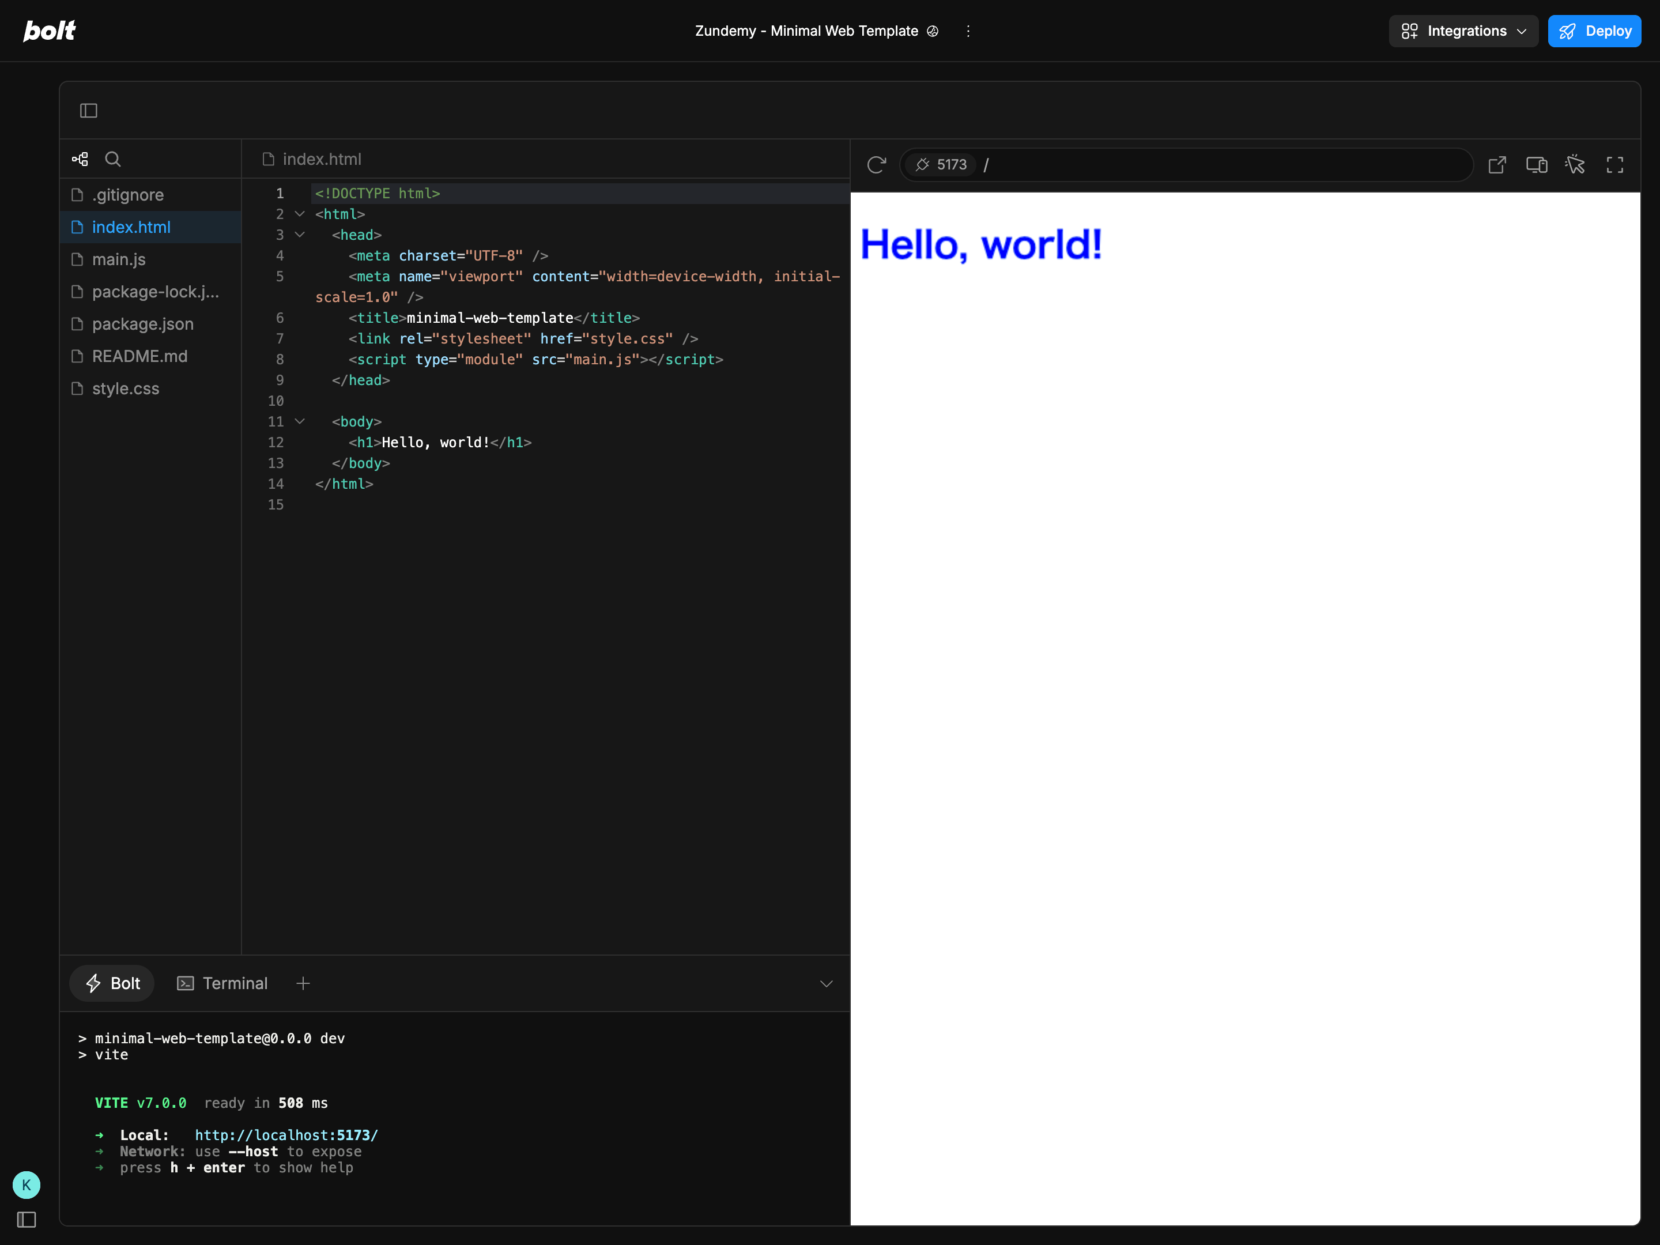Click the bolt logo
1660x1245 pixels.
click(50, 31)
